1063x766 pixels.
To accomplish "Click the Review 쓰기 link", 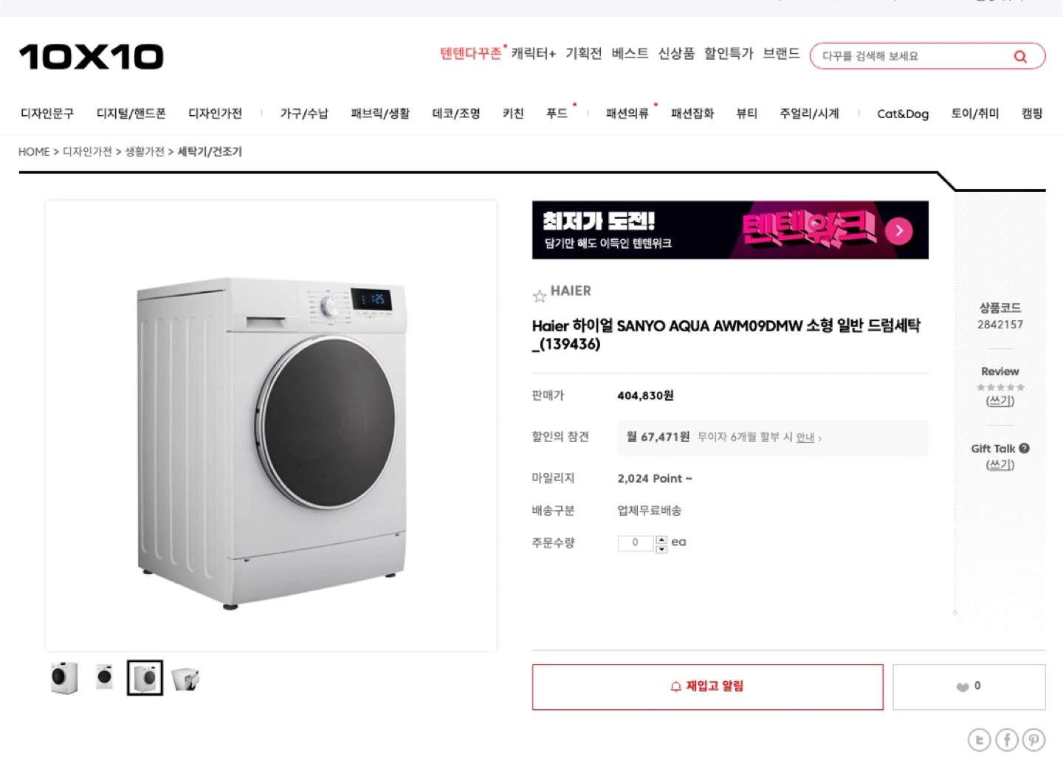I will 1000,401.
